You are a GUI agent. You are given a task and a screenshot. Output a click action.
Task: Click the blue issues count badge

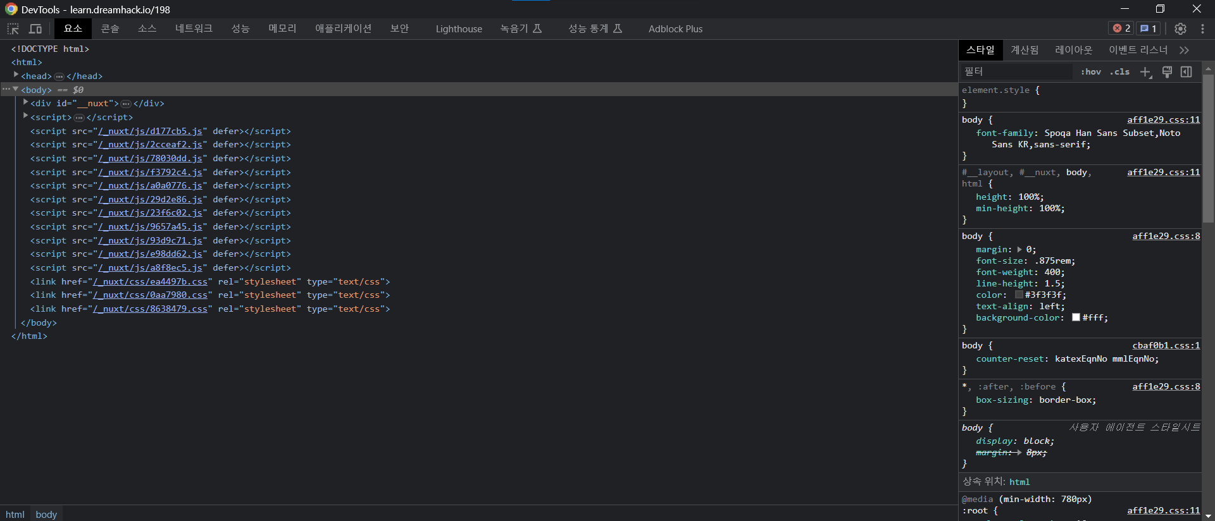(1149, 28)
